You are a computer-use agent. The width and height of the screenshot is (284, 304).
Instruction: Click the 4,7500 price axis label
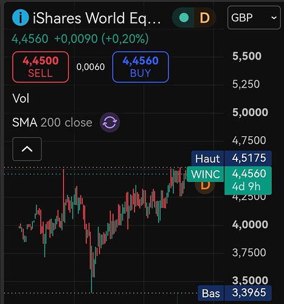(249, 140)
